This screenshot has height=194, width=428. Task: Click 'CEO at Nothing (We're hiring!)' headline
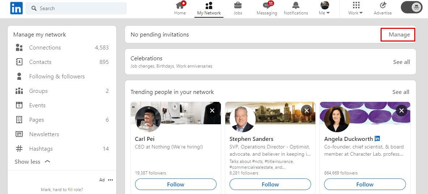coord(169,147)
